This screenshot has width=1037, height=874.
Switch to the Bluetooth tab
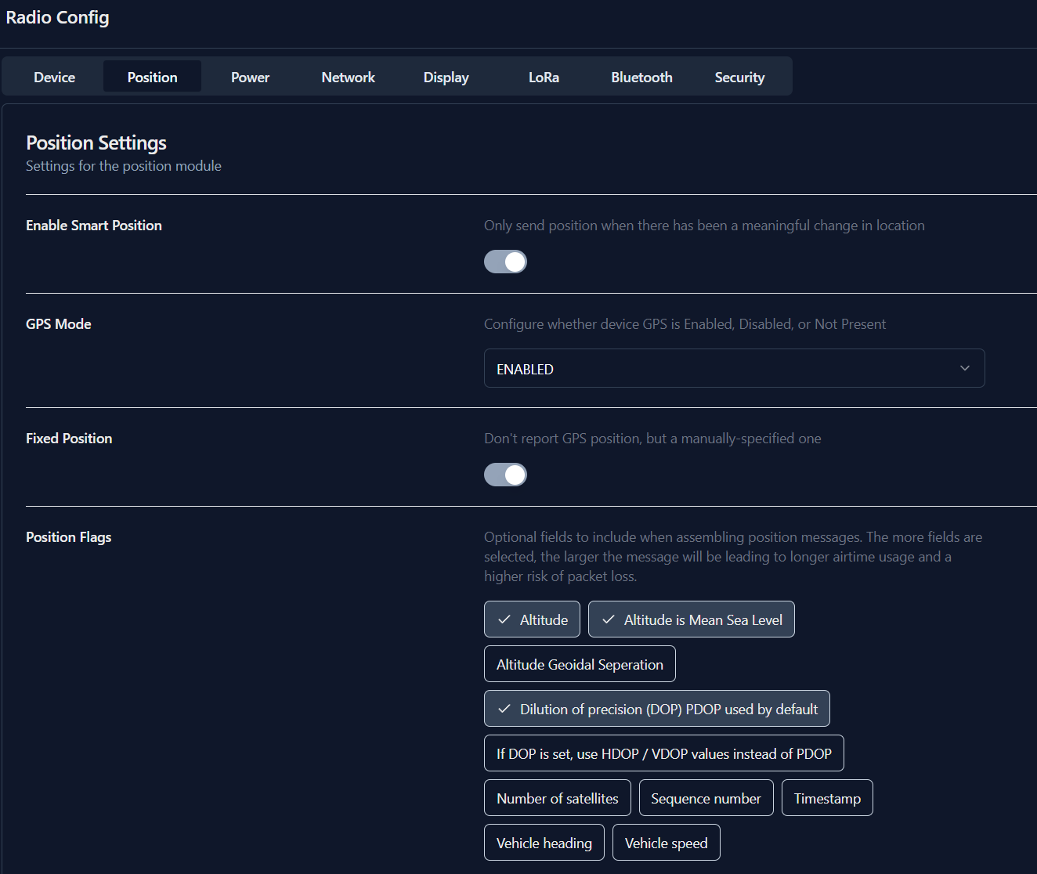[x=641, y=78]
